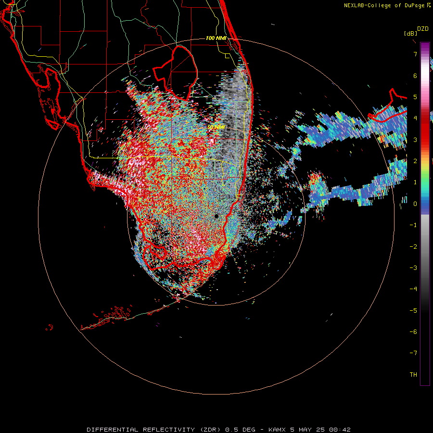Click the Differential Reflectivity caption at the bottom

(x=218, y=430)
